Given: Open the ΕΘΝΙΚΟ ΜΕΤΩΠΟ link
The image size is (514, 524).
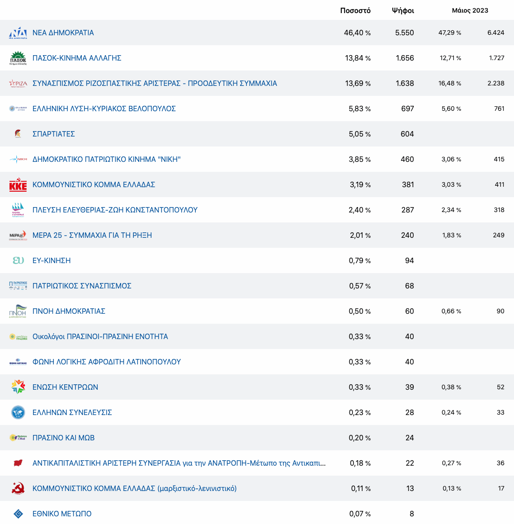Looking at the screenshot, I should 62,514.
